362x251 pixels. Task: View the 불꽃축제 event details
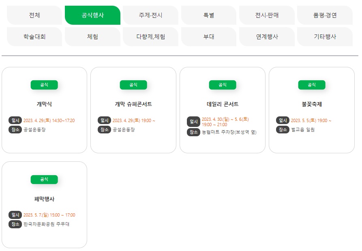point(312,110)
